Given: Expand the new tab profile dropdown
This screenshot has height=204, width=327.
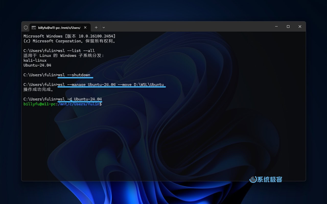Looking at the screenshot, I should tap(104, 27).
